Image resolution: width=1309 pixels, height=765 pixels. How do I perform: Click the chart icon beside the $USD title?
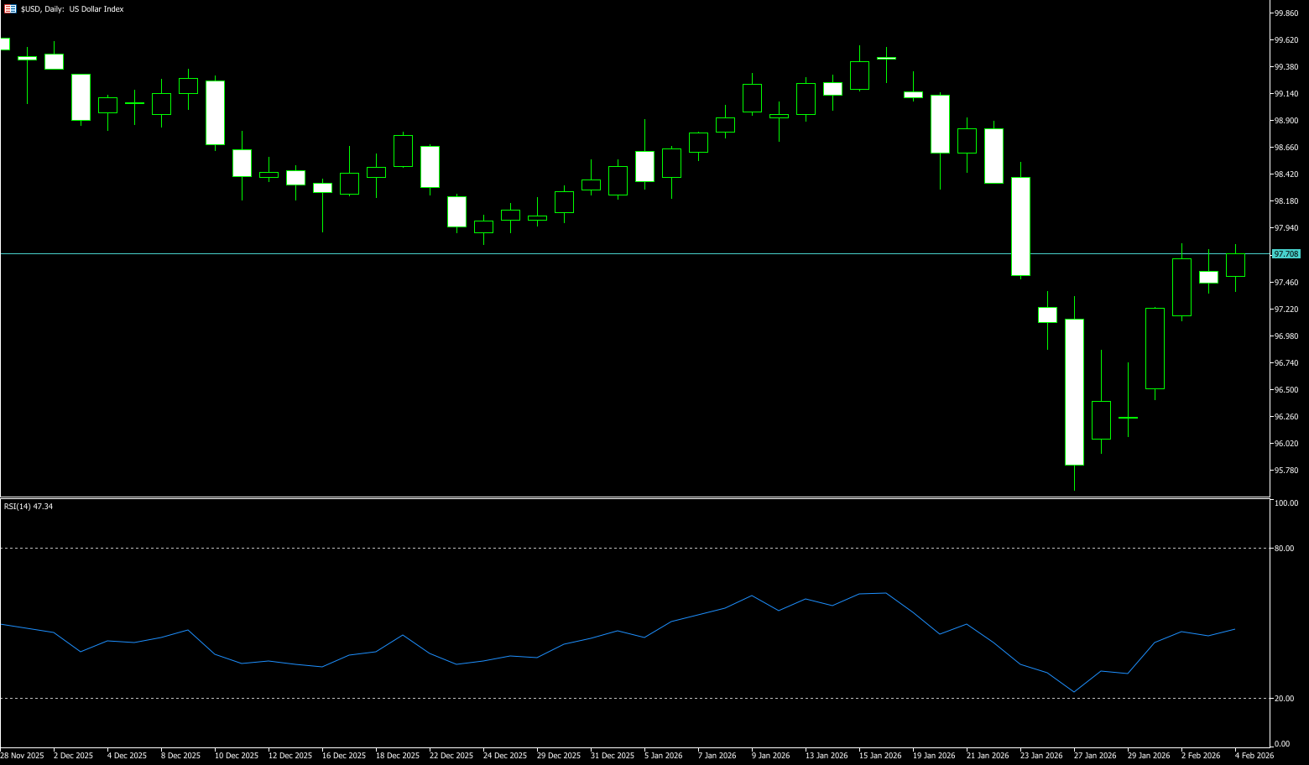pyautogui.click(x=10, y=9)
